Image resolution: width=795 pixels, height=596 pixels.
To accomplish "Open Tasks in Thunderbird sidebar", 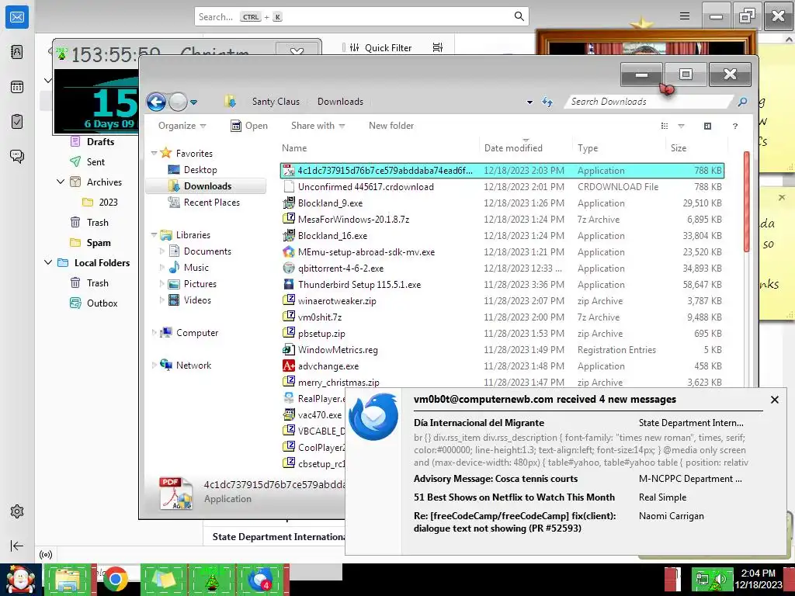I will click(17, 122).
